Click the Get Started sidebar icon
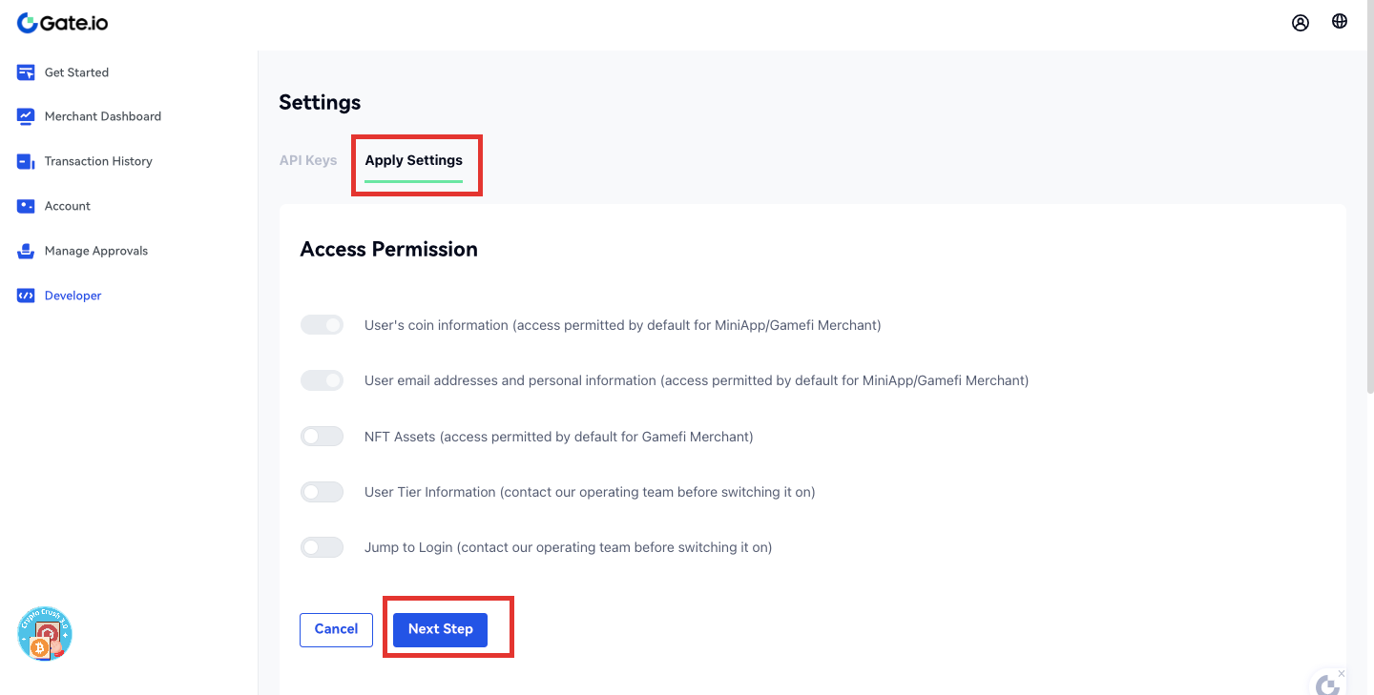1374x695 pixels. click(26, 72)
